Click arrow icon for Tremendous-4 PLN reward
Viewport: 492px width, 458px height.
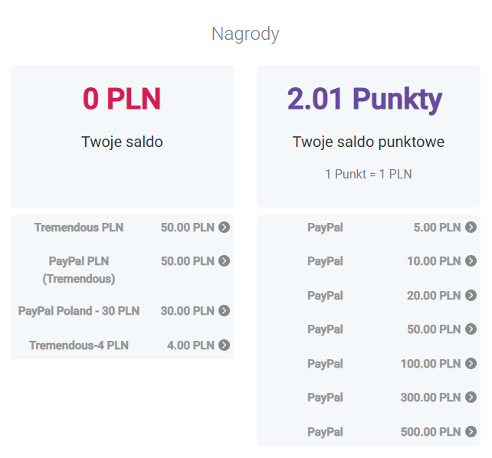[224, 345]
